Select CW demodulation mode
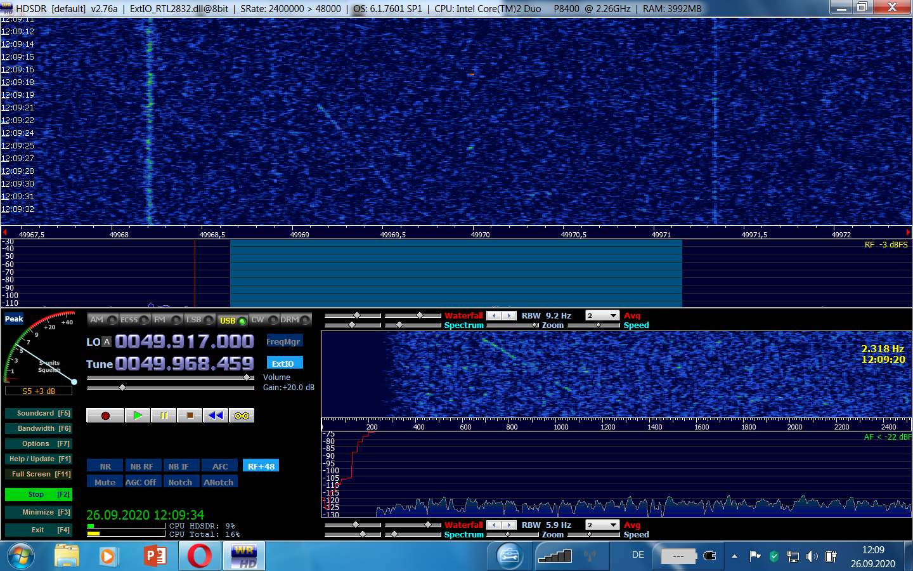This screenshot has width=913, height=571. pyautogui.click(x=264, y=320)
